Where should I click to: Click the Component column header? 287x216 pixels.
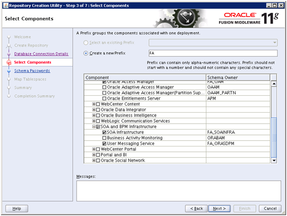(145, 78)
